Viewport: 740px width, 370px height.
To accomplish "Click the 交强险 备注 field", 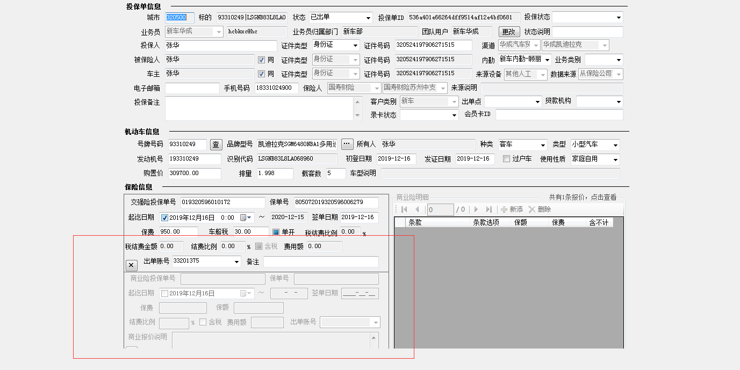I will click(x=321, y=262).
